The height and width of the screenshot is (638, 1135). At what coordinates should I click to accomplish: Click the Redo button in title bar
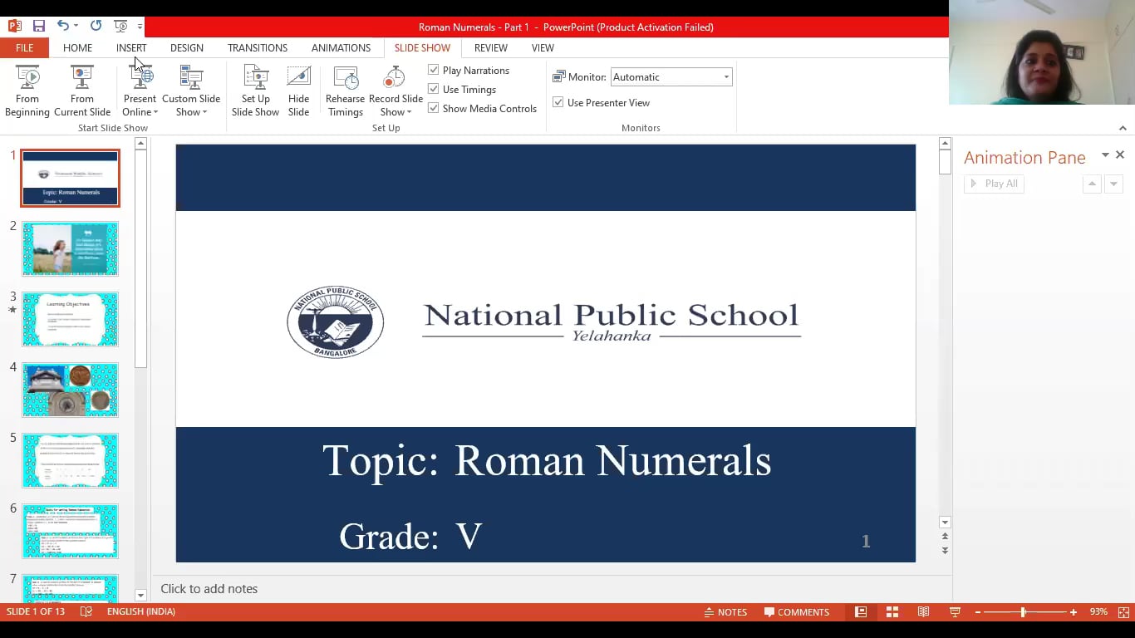point(96,27)
